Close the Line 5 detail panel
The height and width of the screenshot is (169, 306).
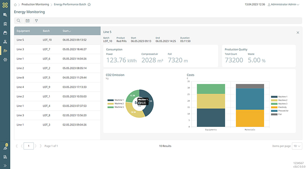coord(298,33)
